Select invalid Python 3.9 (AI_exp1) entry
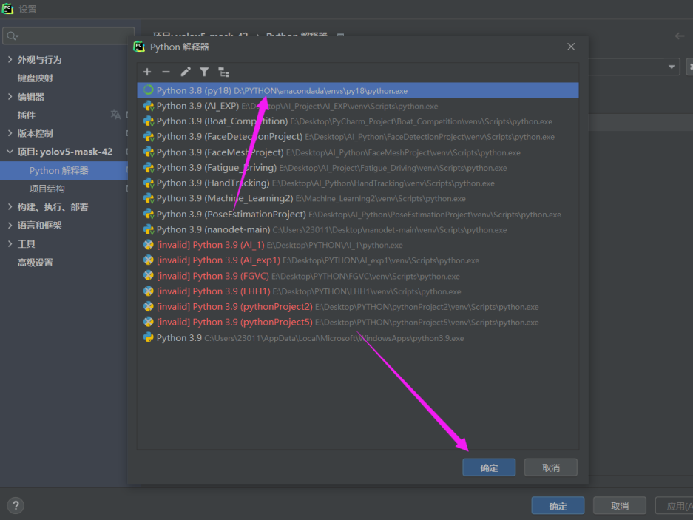Viewport: 693px width, 520px height. point(357,260)
